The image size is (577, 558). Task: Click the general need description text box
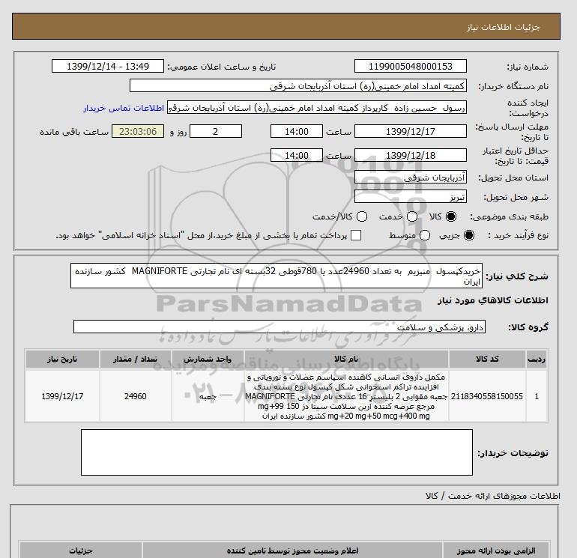coord(277,276)
